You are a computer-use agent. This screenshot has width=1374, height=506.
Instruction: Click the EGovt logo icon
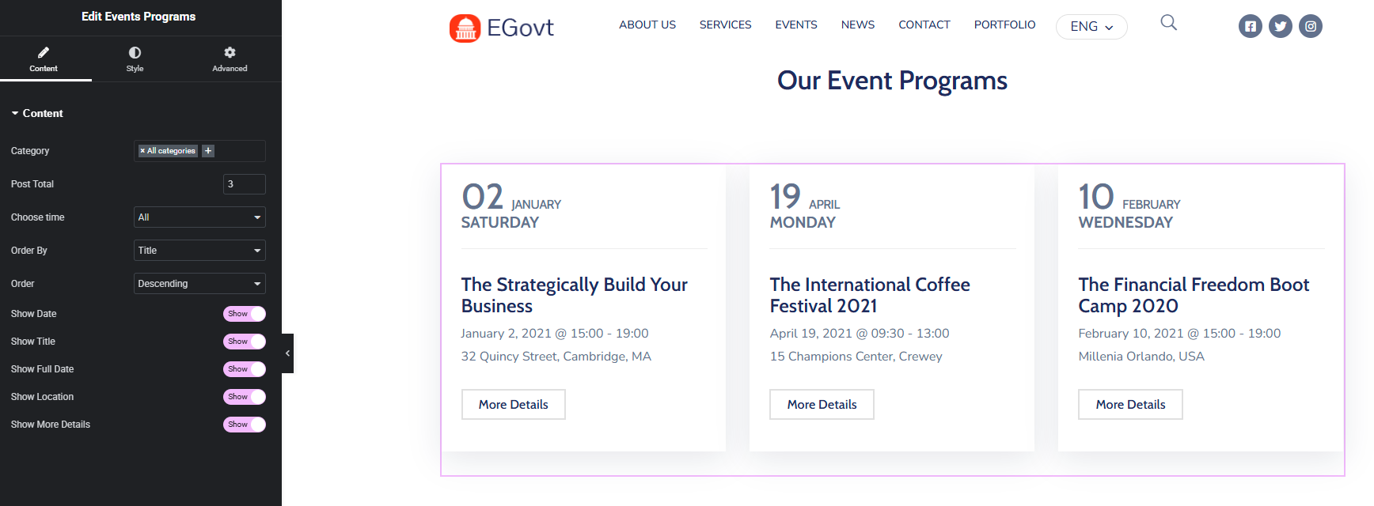click(x=465, y=28)
